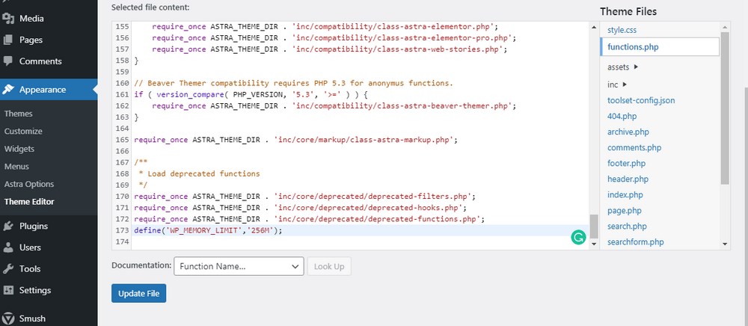Click the Comments bubble icon
Image resolution: width=748 pixels, height=326 pixels.
tap(8, 61)
